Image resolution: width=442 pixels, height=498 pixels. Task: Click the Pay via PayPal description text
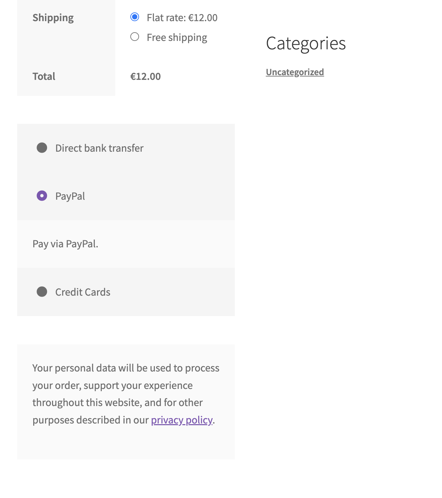[x=65, y=244]
